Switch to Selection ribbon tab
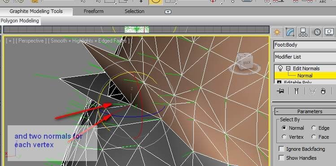 [135, 11]
